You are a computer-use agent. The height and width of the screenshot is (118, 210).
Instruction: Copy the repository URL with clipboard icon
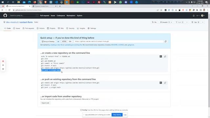click(165, 41)
